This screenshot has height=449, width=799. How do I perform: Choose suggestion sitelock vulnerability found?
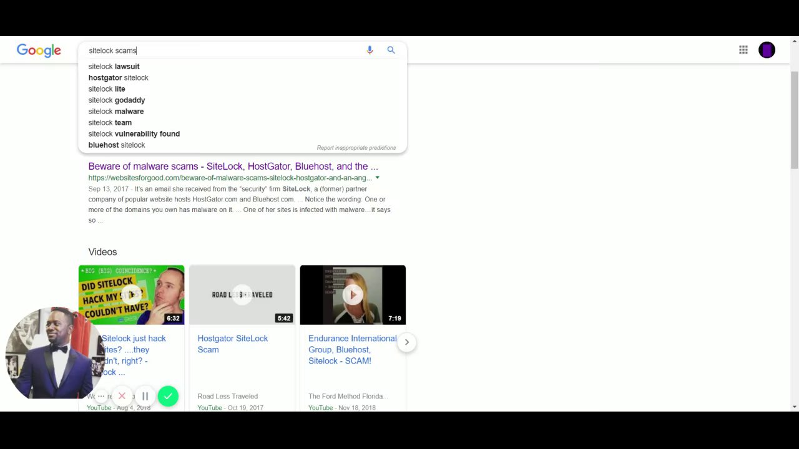(134, 133)
